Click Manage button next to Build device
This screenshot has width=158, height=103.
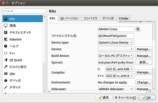tap(144, 56)
